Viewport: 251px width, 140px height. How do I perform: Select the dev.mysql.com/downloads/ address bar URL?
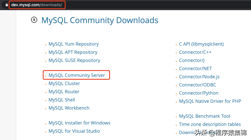click(x=36, y=5)
